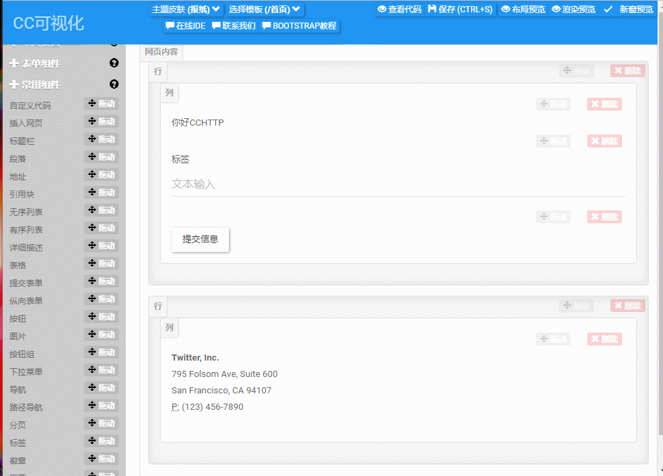Click the help icon beside 表单组件
Viewport: 663px width, 476px height.
click(x=114, y=64)
